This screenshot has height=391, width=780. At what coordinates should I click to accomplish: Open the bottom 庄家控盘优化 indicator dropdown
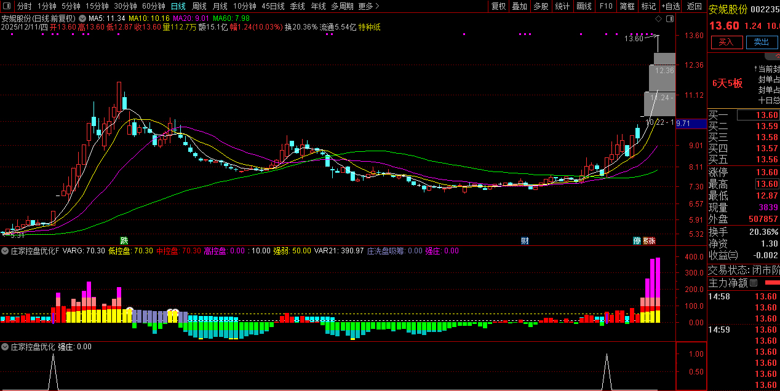(5, 347)
